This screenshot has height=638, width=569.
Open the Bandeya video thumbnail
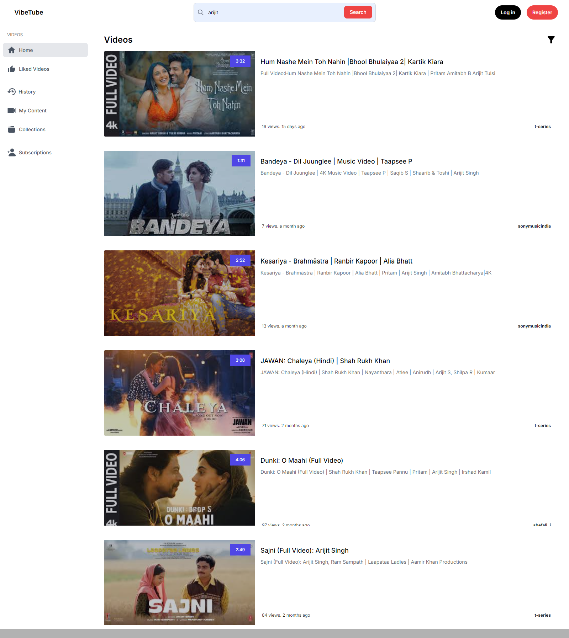click(x=179, y=193)
